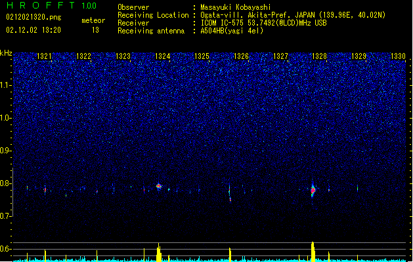Click the HROFFT title text
The height and width of the screenshot is (262, 413).
pyautogui.click(x=41, y=5)
